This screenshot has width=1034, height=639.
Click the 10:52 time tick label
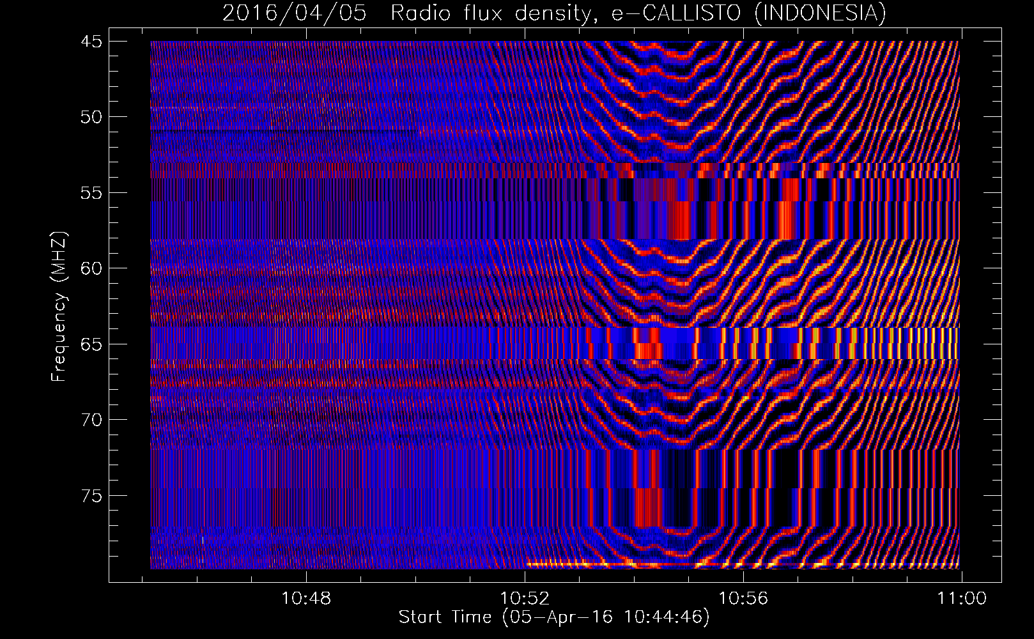pyautogui.click(x=525, y=599)
